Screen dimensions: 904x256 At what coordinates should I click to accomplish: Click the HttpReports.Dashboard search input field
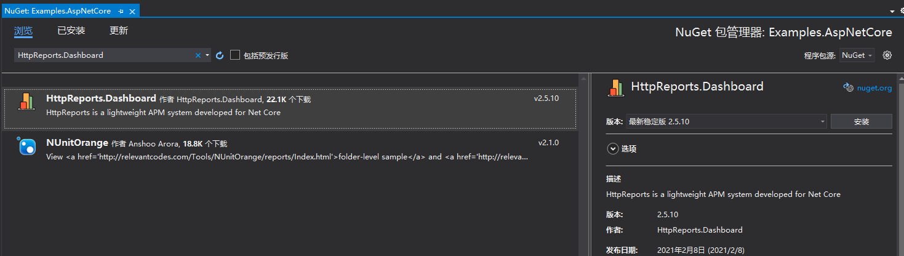pyautogui.click(x=105, y=55)
